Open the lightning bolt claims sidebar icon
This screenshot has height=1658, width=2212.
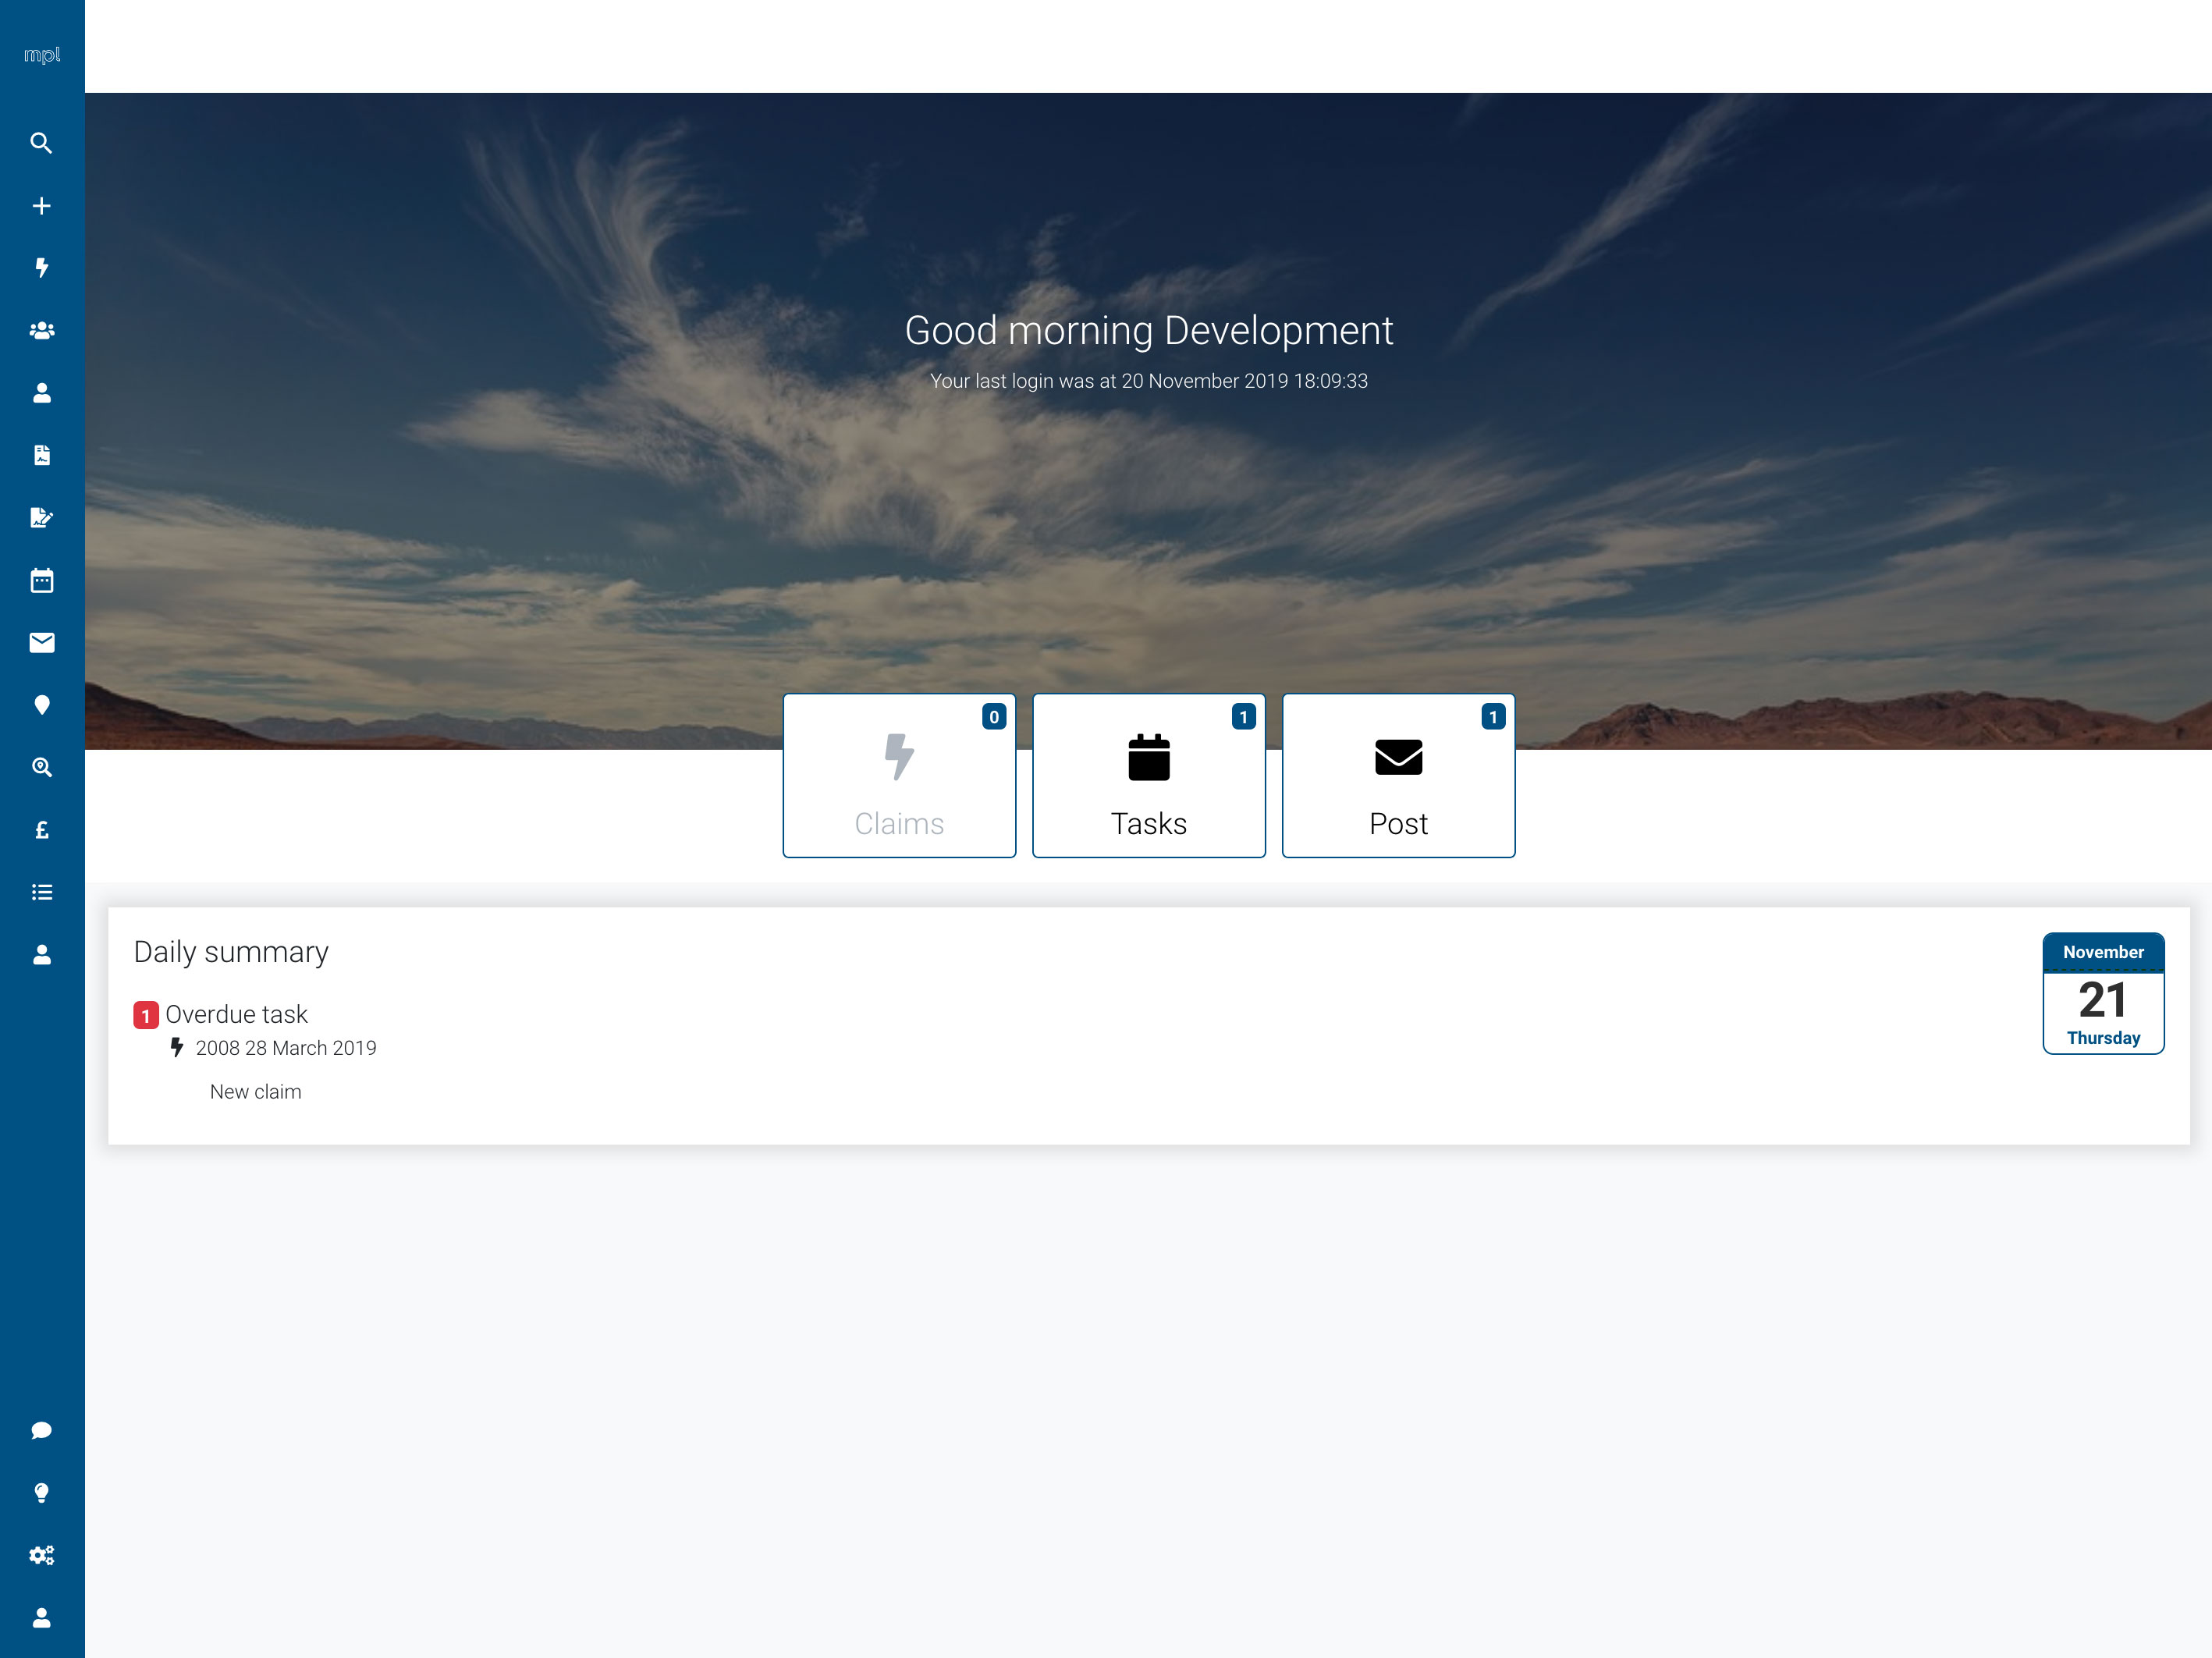(x=41, y=268)
